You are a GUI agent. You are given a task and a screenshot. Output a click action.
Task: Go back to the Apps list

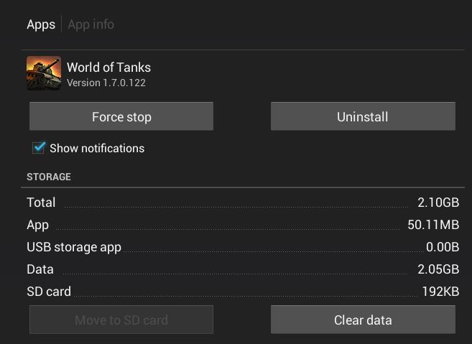pos(41,24)
